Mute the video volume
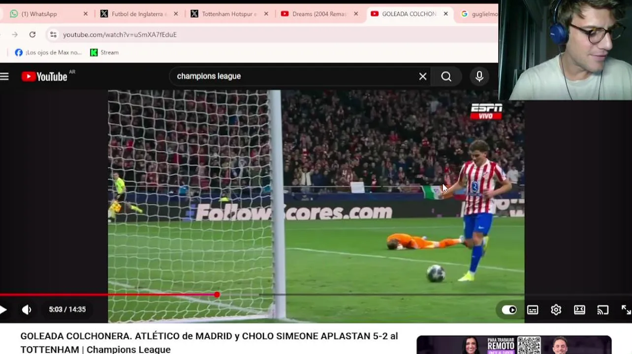 coord(27,309)
